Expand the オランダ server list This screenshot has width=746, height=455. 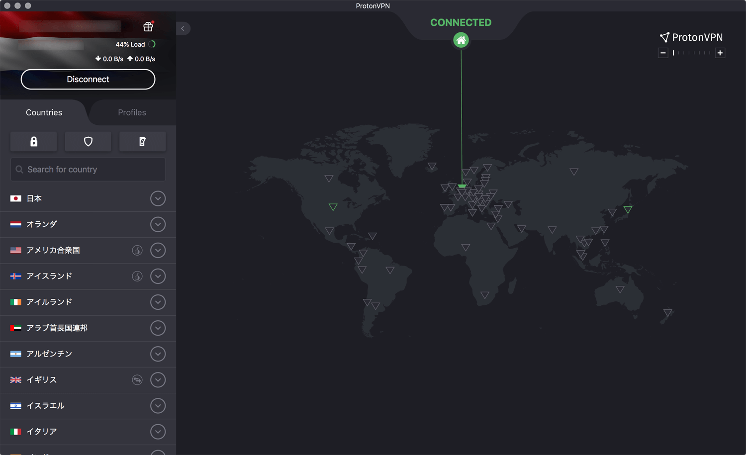pos(158,224)
